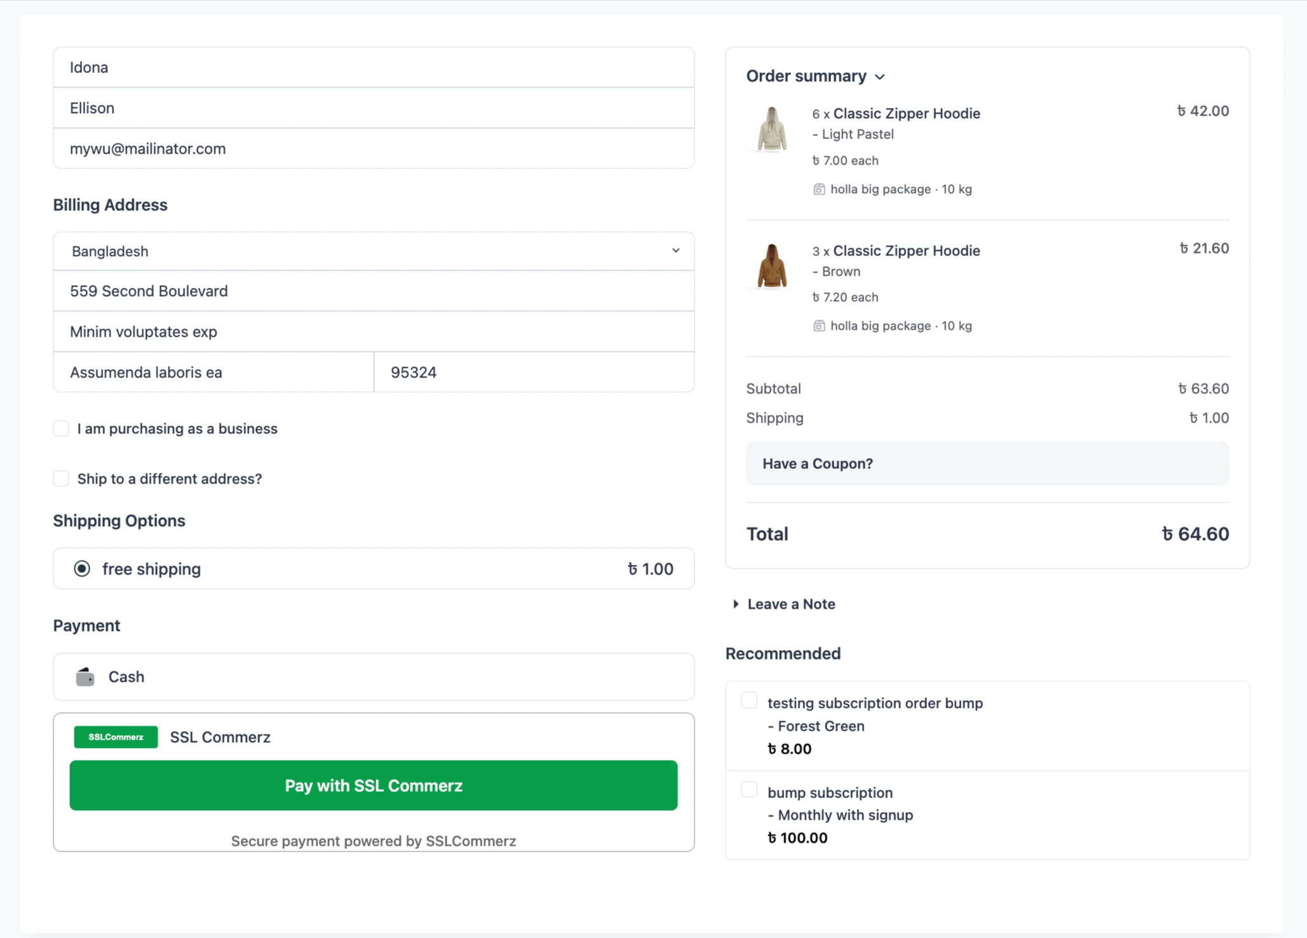Click the '3 x Classic Zipper Hoodie' title
Viewport: 1307px width, 938px height.
click(896, 251)
